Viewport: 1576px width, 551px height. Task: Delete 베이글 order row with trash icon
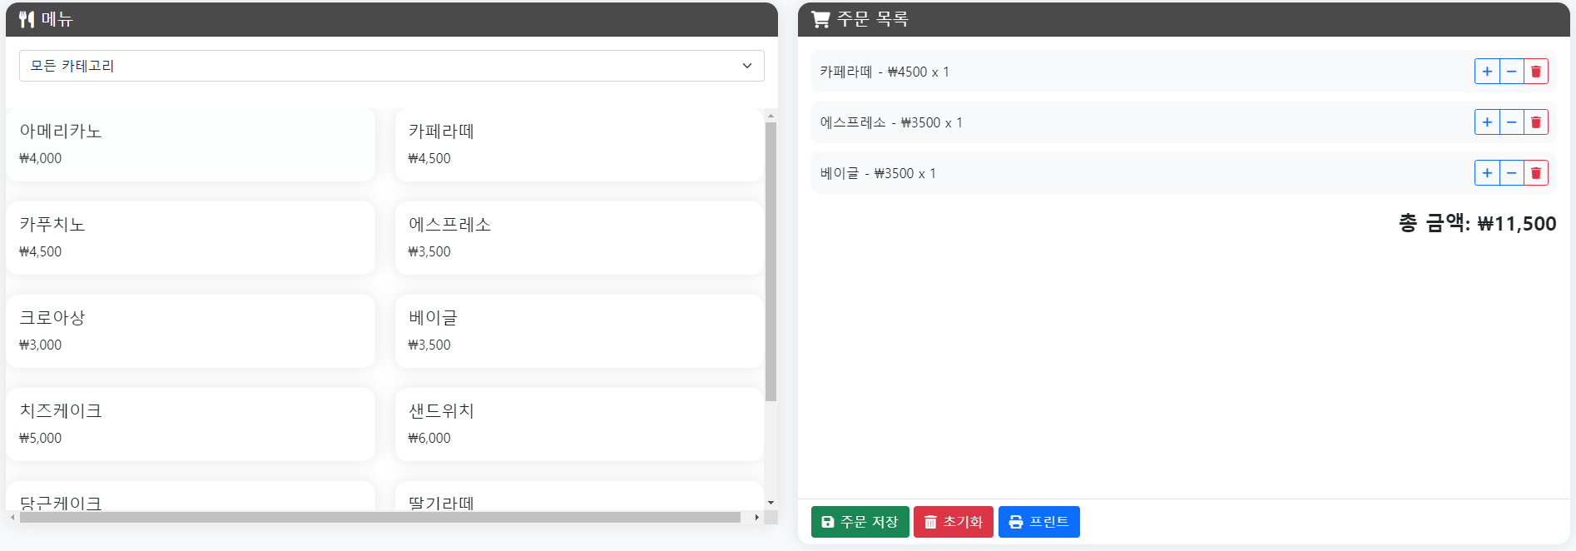click(x=1536, y=173)
